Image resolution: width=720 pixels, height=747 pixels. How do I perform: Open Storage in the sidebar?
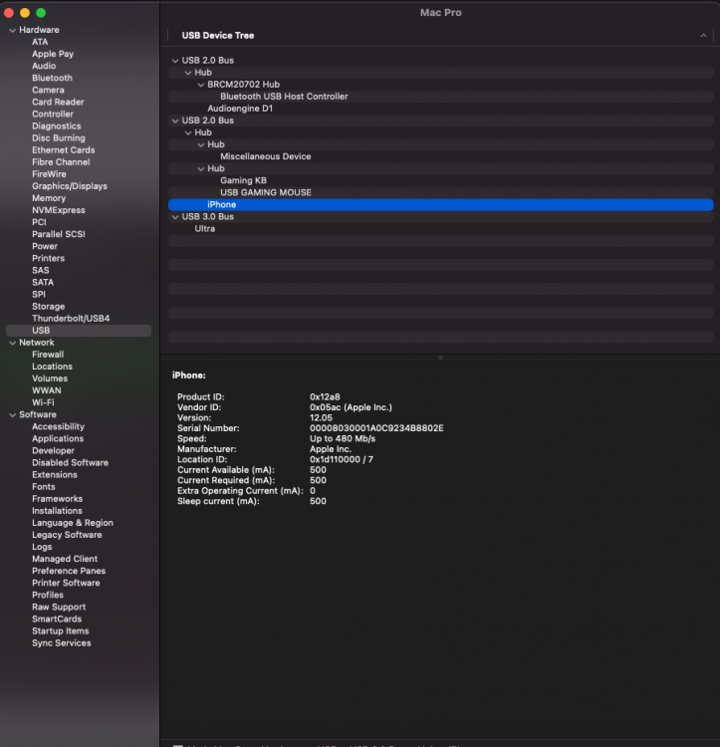point(49,307)
